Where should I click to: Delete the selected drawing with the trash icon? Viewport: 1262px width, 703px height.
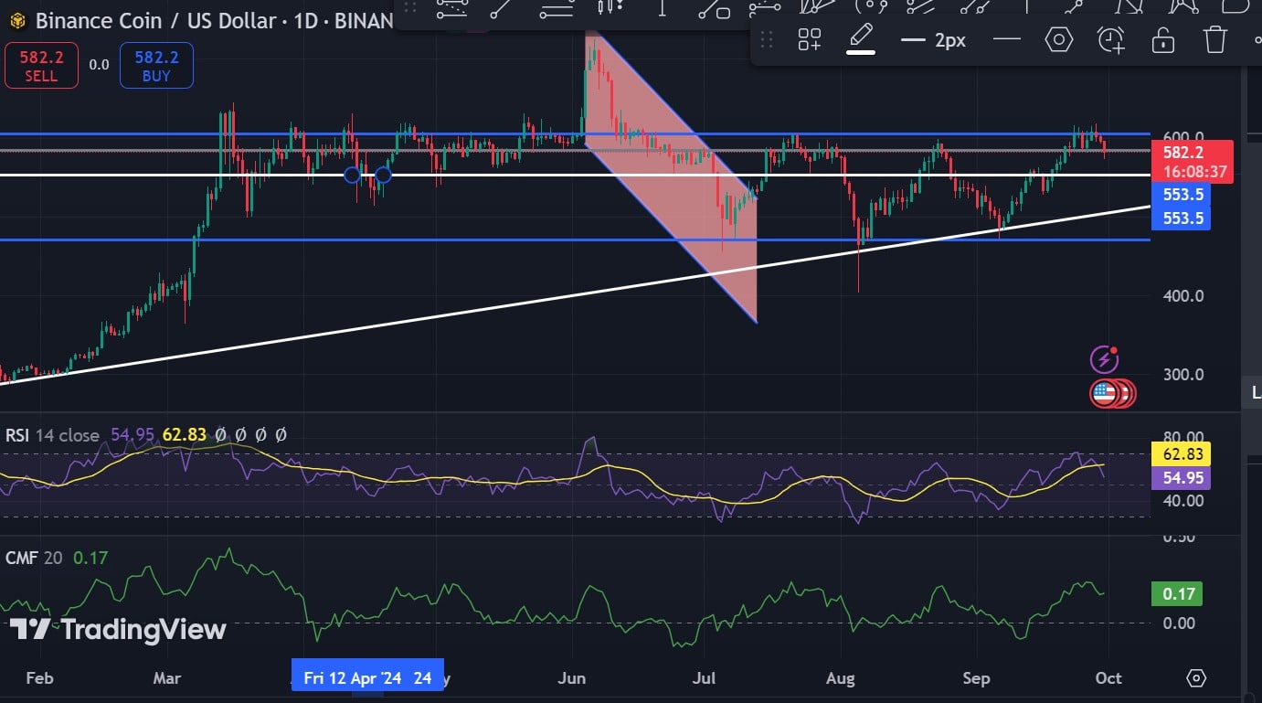click(1214, 39)
